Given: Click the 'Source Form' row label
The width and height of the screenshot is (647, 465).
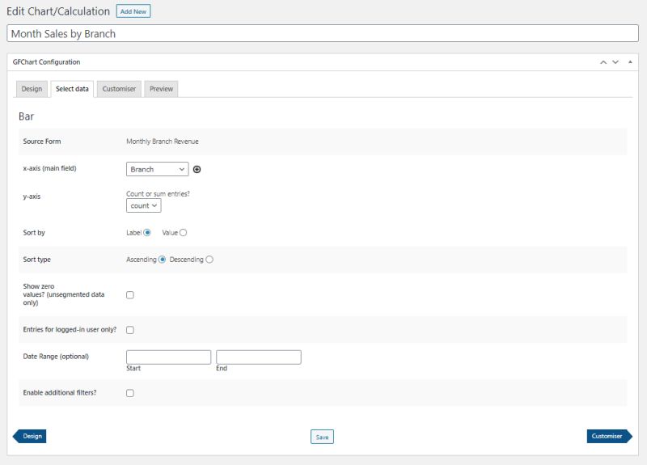Looking at the screenshot, I should pyautogui.click(x=42, y=142).
